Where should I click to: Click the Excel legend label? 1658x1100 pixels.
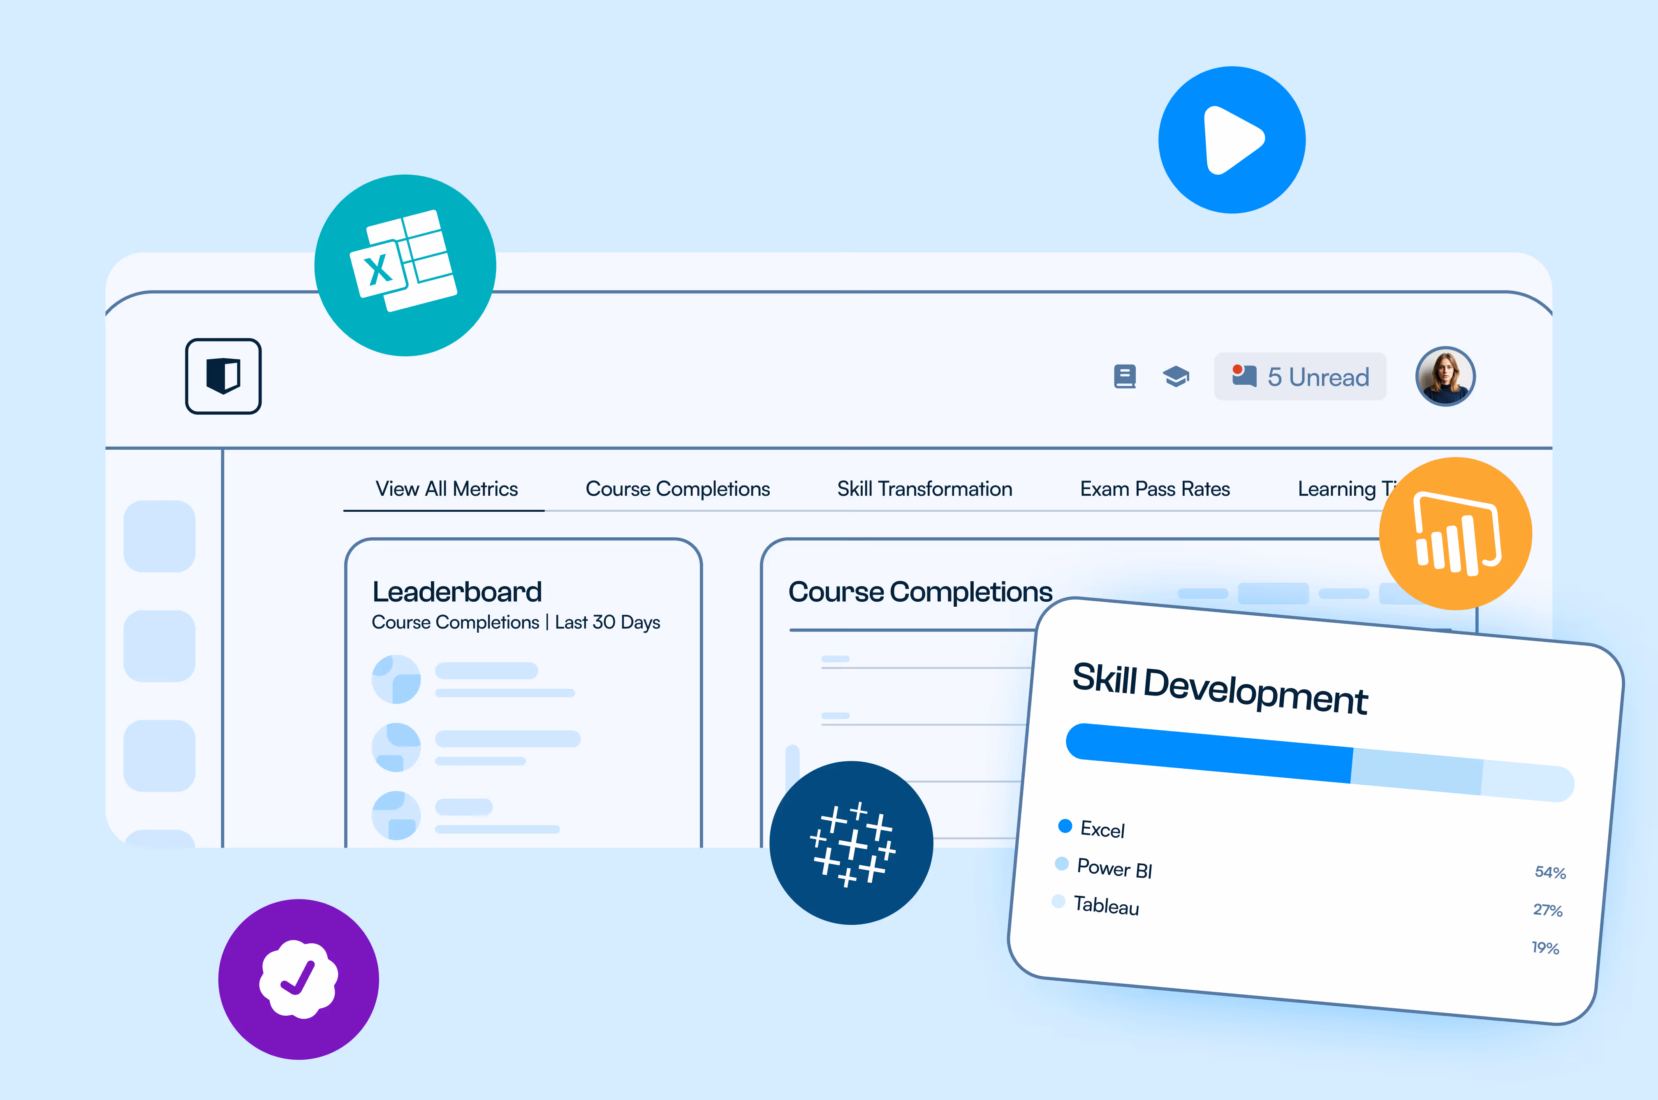pyautogui.click(x=1102, y=829)
